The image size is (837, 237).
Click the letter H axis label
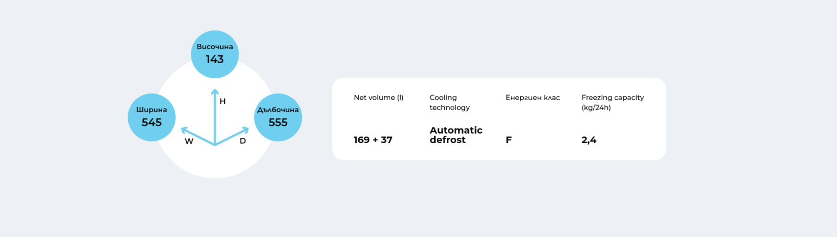click(x=223, y=101)
